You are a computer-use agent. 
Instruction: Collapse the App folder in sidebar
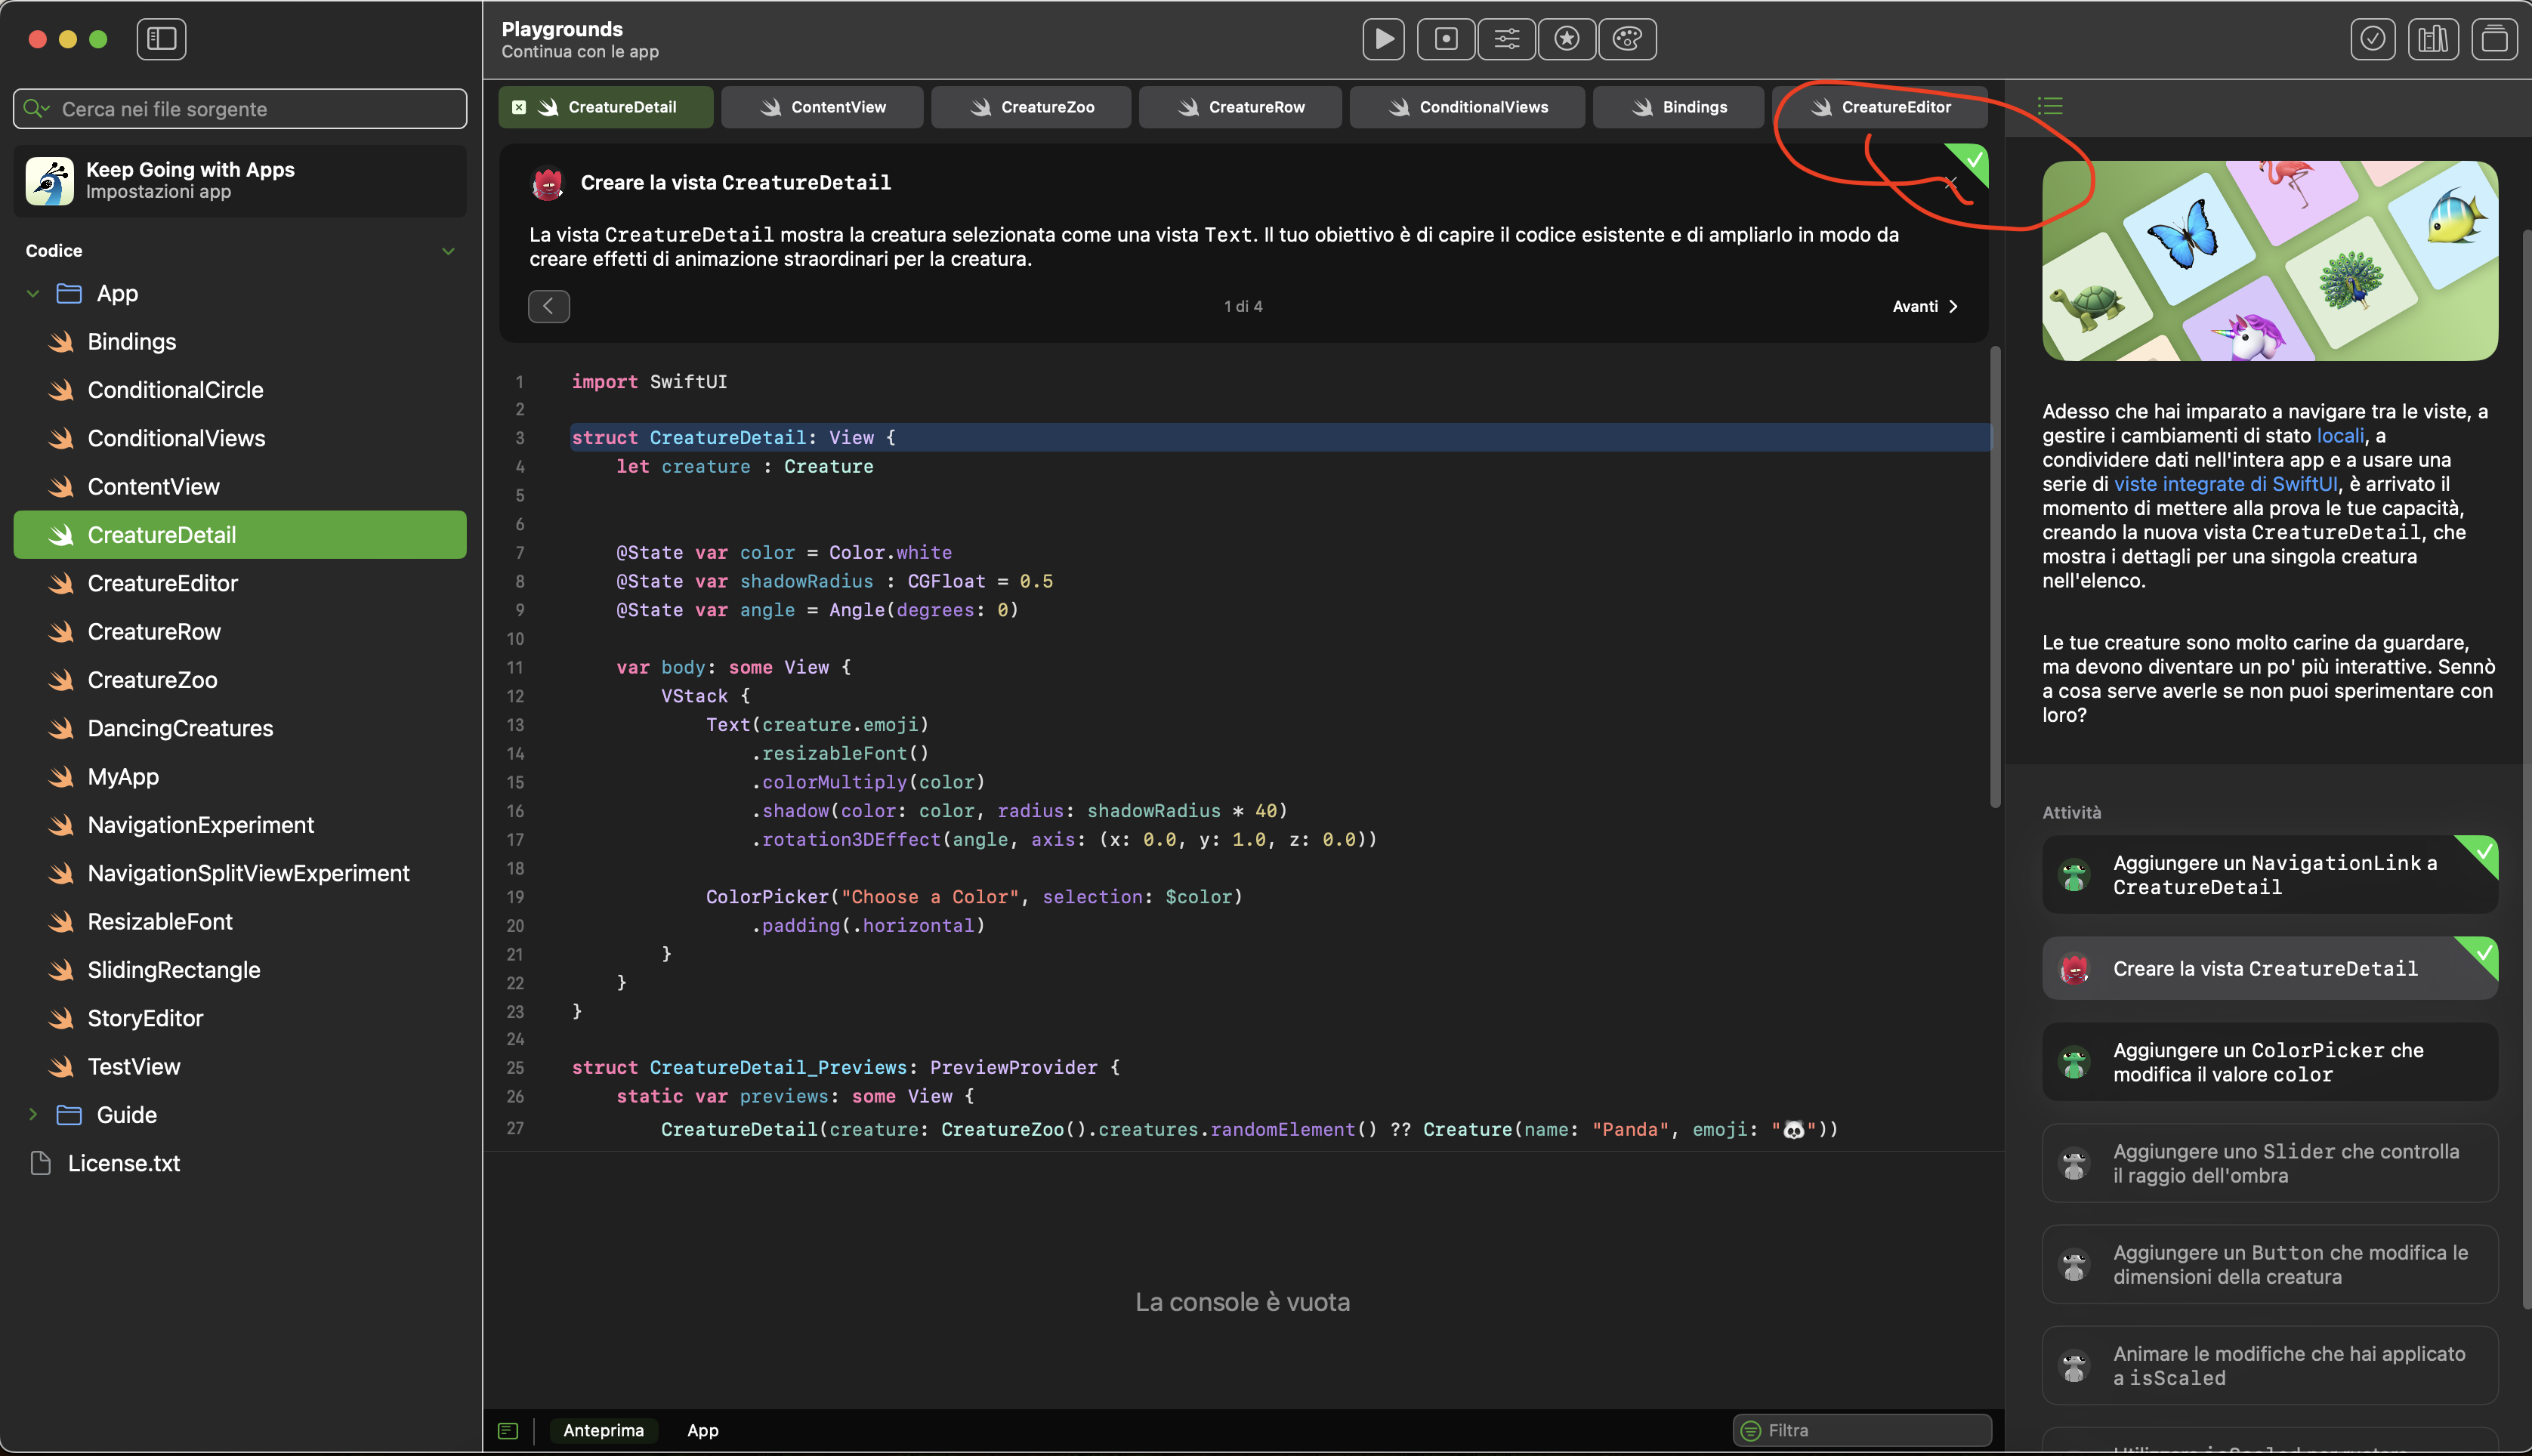tap(33, 294)
